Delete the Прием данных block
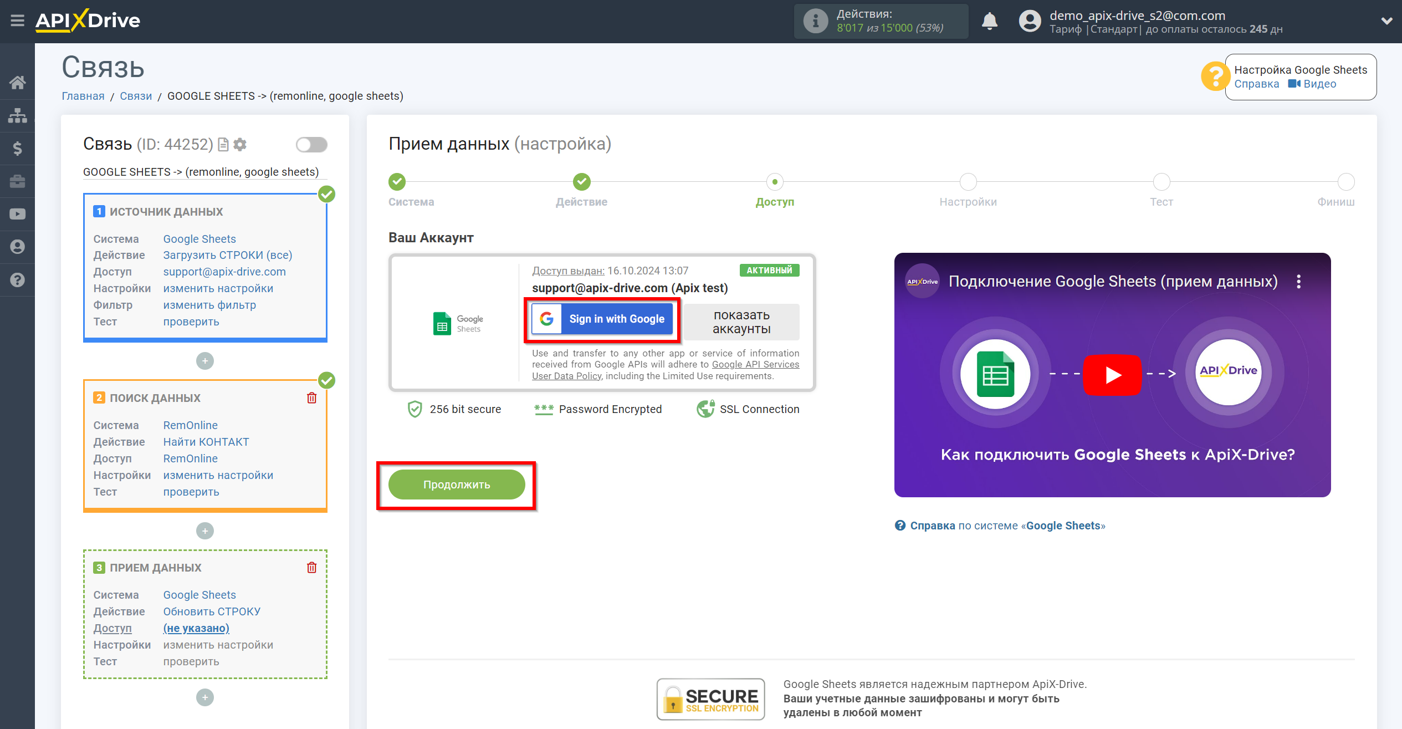1402x729 pixels. click(312, 568)
